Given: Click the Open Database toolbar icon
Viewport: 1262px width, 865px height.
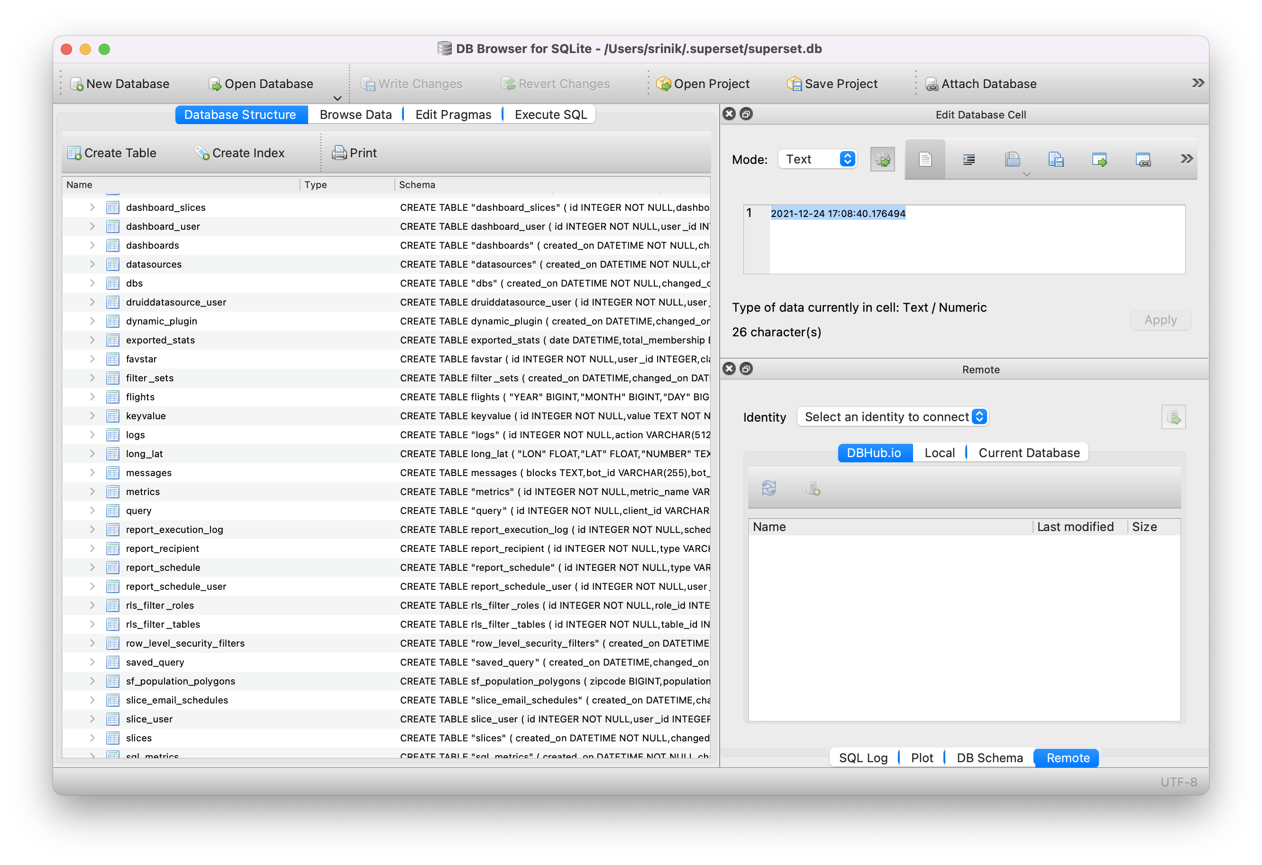Looking at the screenshot, I should (x=215, y=84).
